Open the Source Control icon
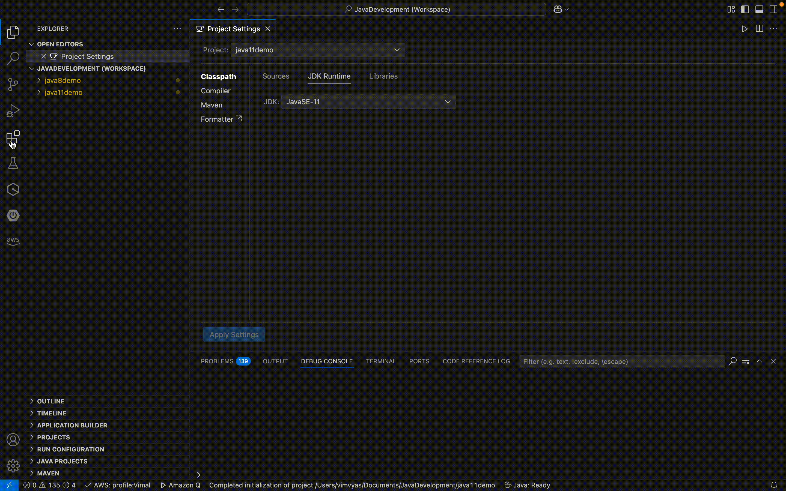 click(13, 84)
